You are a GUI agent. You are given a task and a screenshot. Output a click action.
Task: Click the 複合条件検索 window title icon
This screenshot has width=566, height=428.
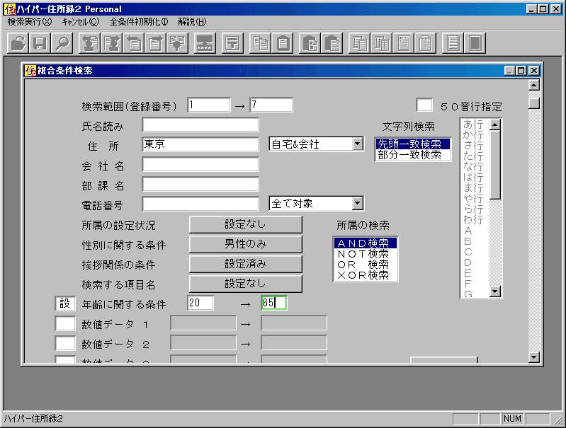point(30,70)
